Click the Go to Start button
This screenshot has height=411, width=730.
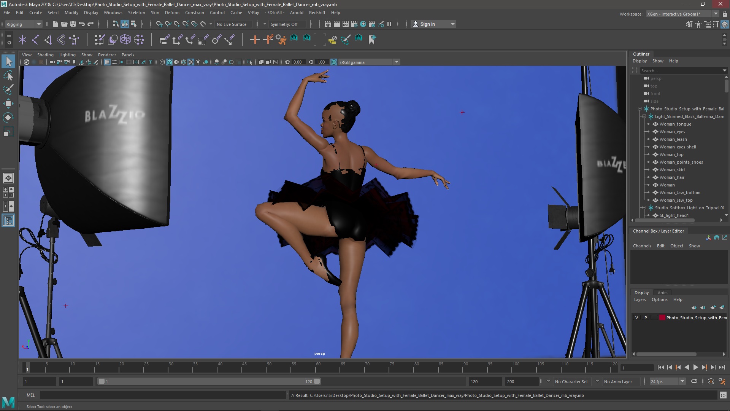tap(660, 367)
